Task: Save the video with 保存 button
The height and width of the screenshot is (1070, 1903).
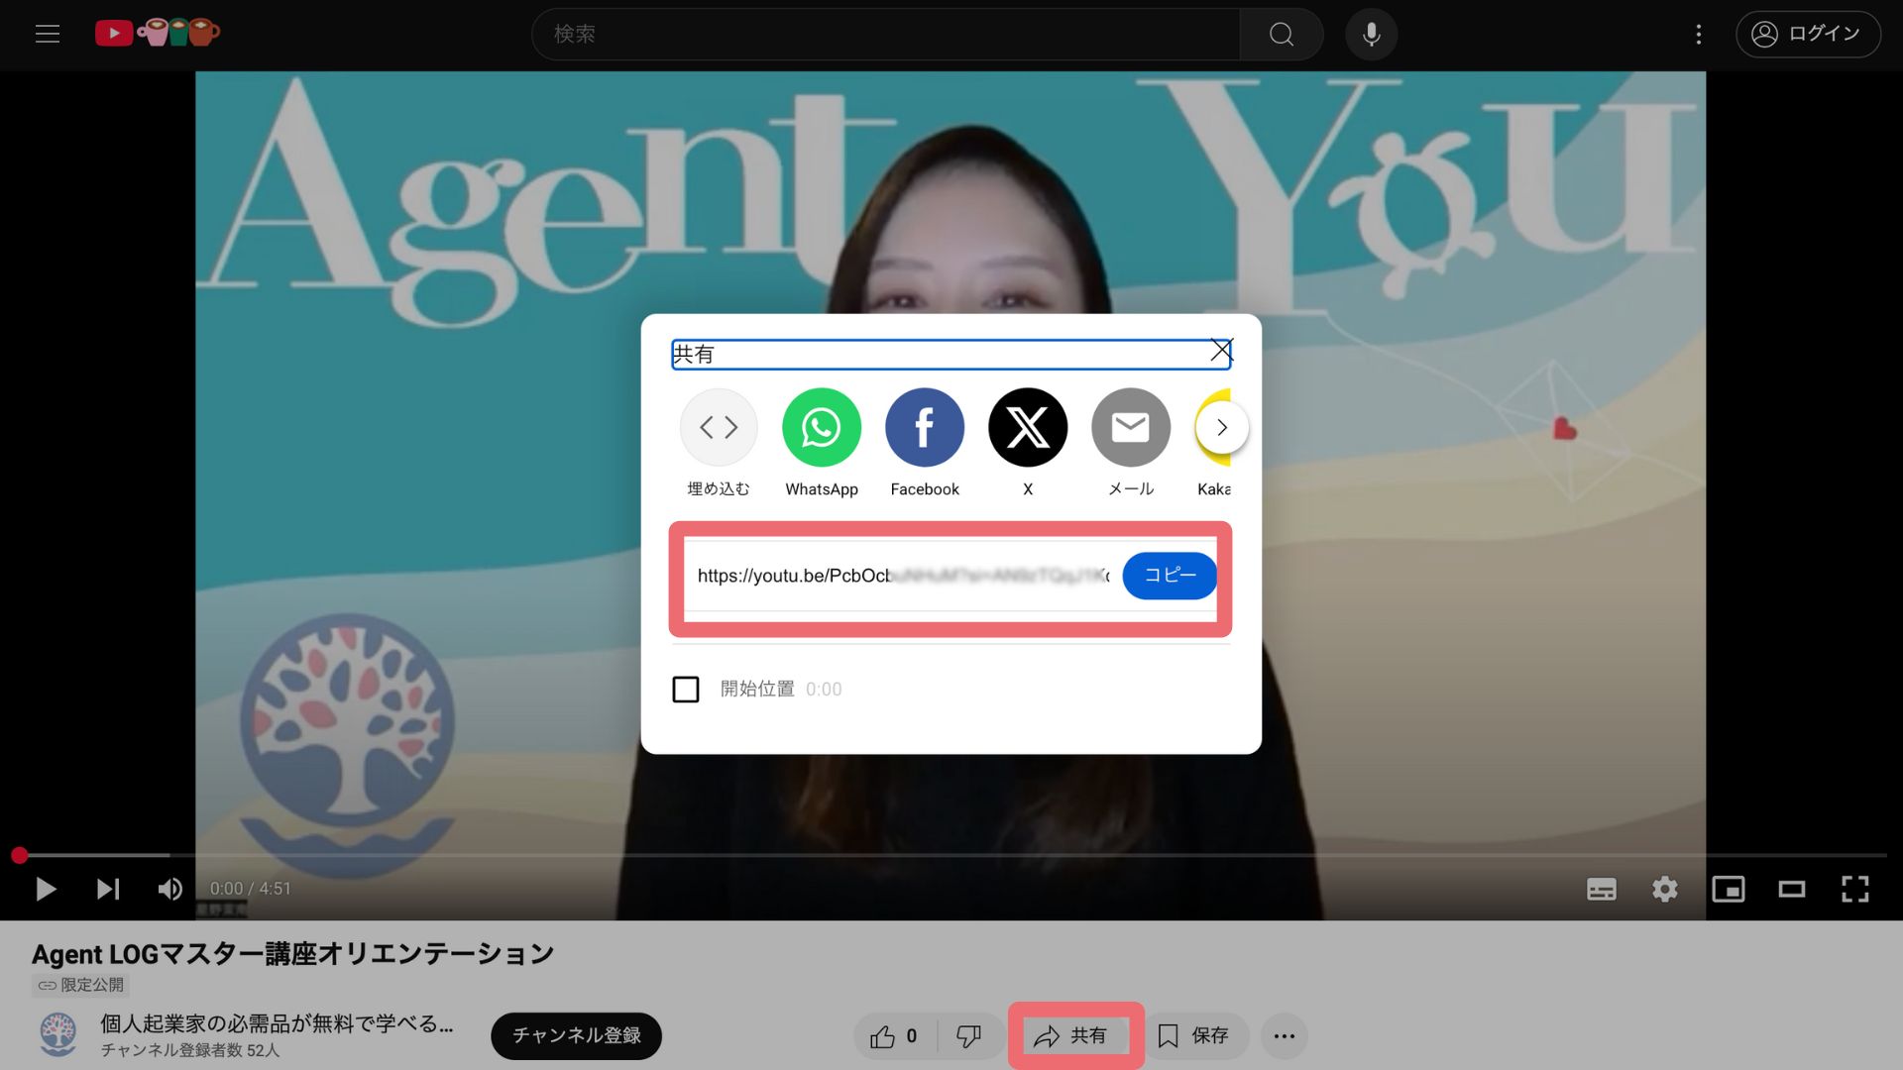Action: 1194,1036
